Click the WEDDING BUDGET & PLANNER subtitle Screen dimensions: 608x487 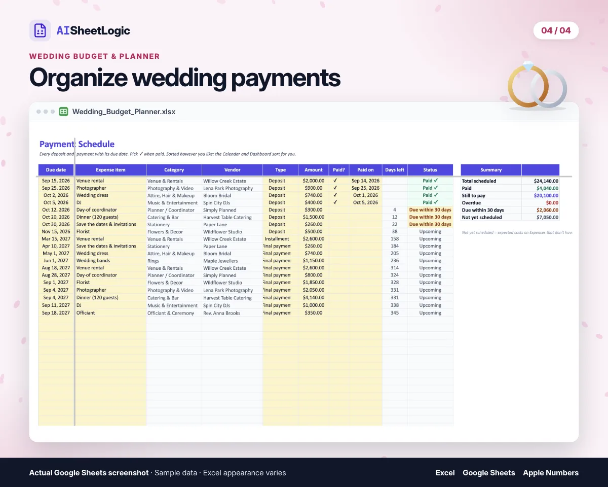[95, 56]
